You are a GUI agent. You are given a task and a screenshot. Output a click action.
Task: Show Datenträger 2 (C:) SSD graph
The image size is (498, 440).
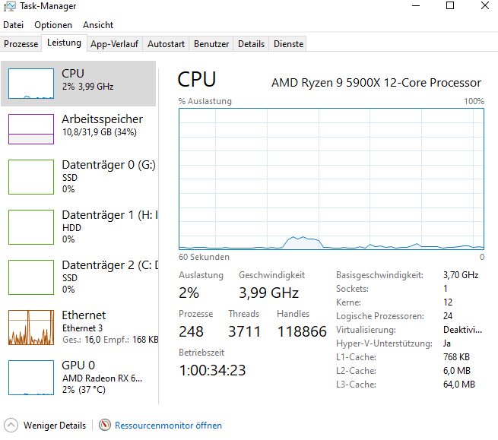click(x=30, y=277)
